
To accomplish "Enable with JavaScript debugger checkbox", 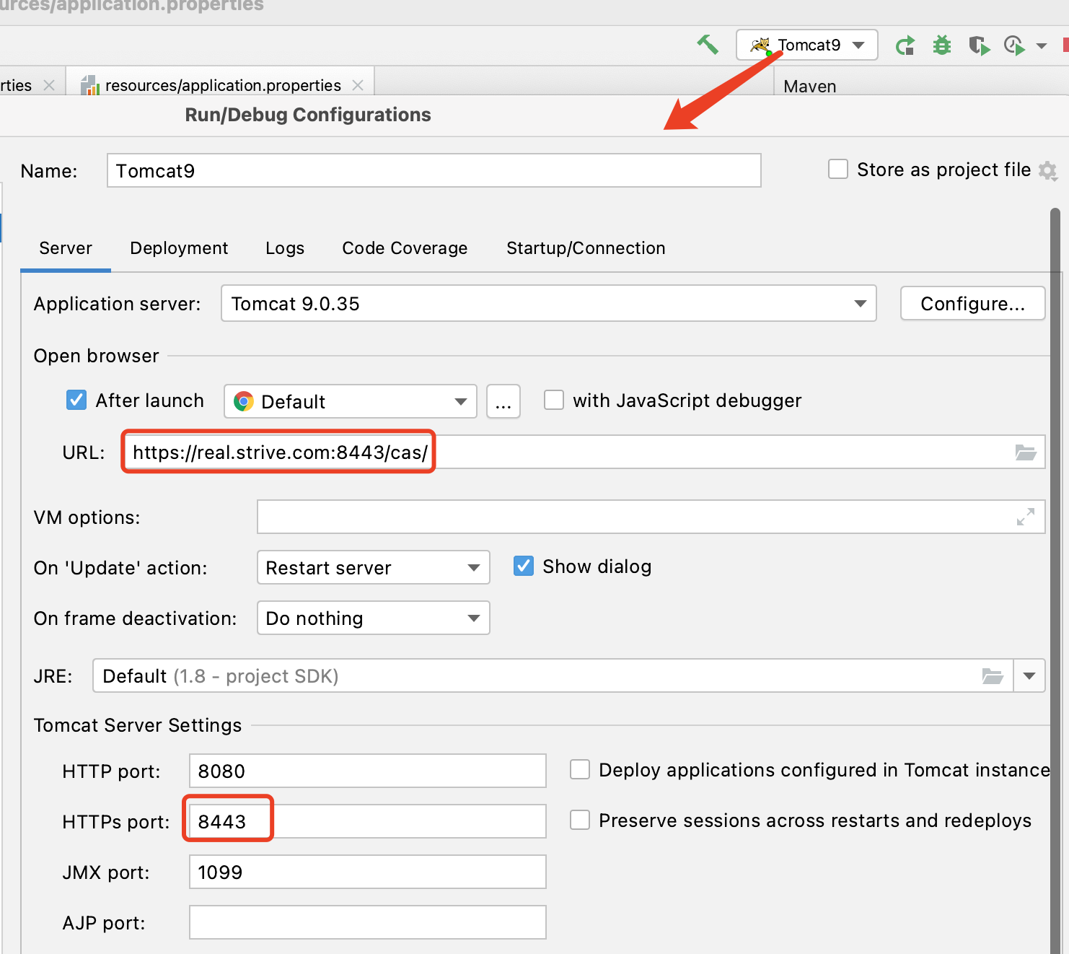I will point(554,400).
